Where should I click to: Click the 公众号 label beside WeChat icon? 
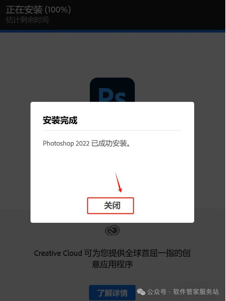(157, 292)
